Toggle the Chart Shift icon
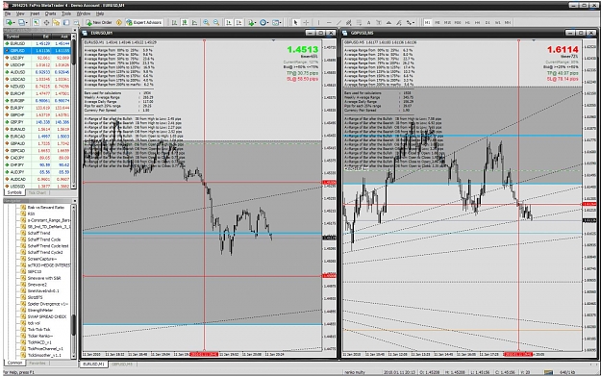 [x=238, y=23]
